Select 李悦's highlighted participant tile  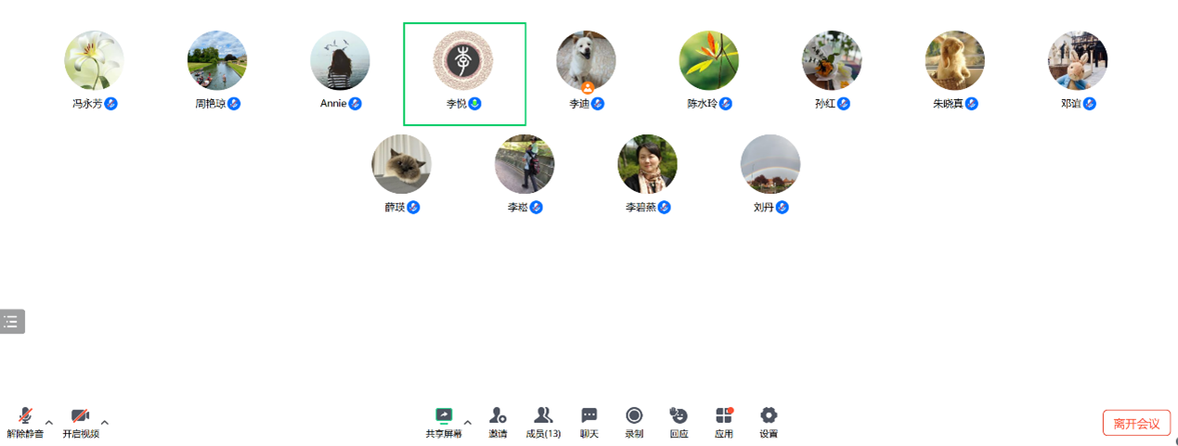pyautogui.click(x=464, y=74)
